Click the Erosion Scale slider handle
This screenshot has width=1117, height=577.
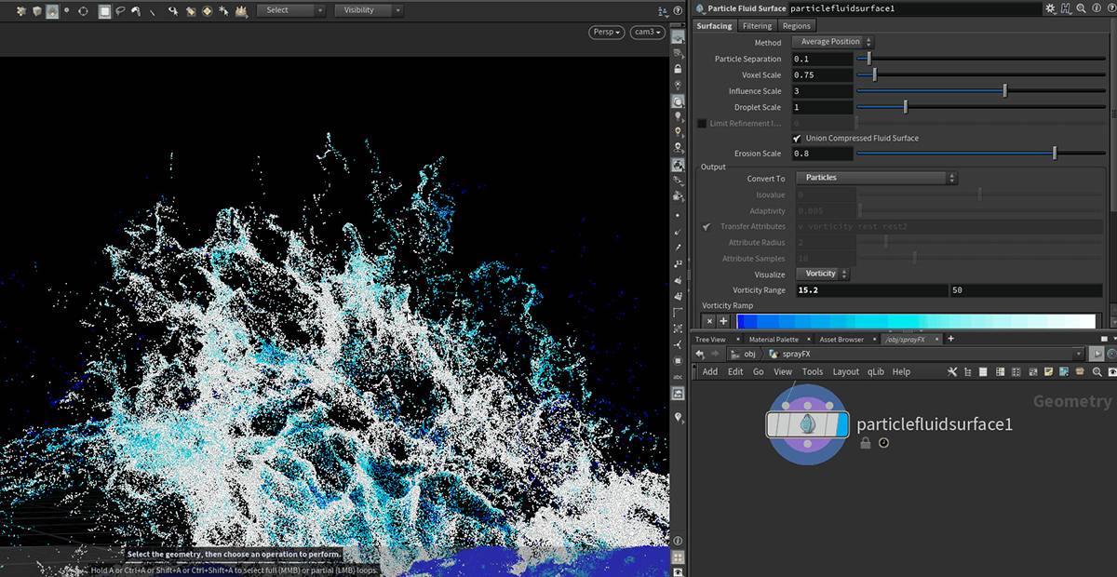pyautogui.click(x=1054, y=154)
